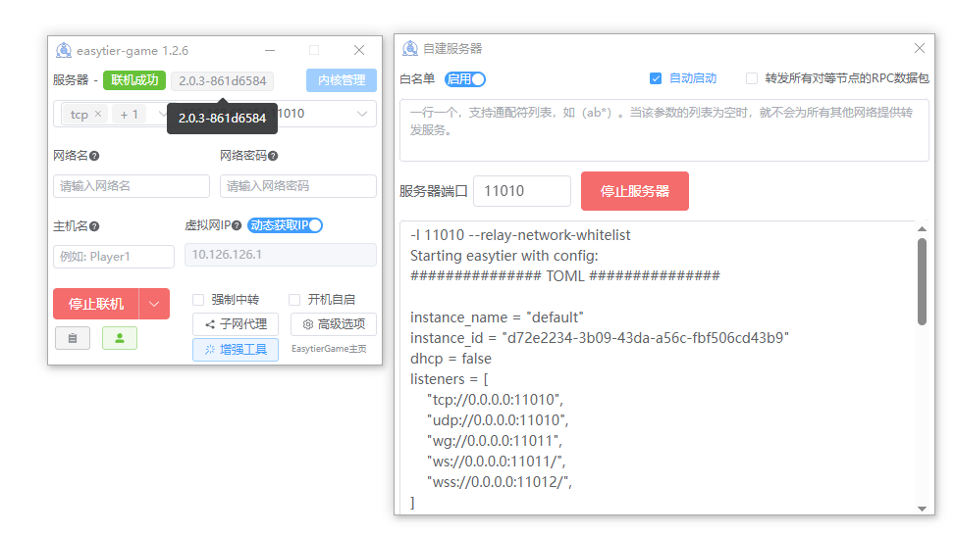Click the +1 tag in protocol selector

(129, 115)
